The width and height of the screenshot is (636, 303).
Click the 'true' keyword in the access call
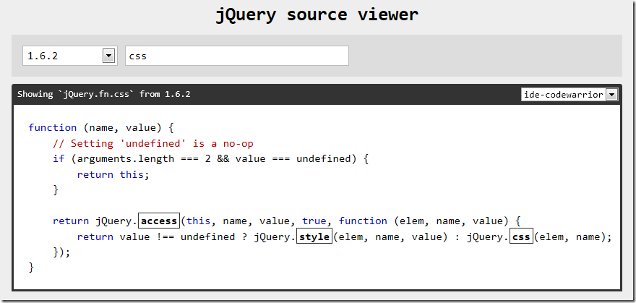coord(314,221)
